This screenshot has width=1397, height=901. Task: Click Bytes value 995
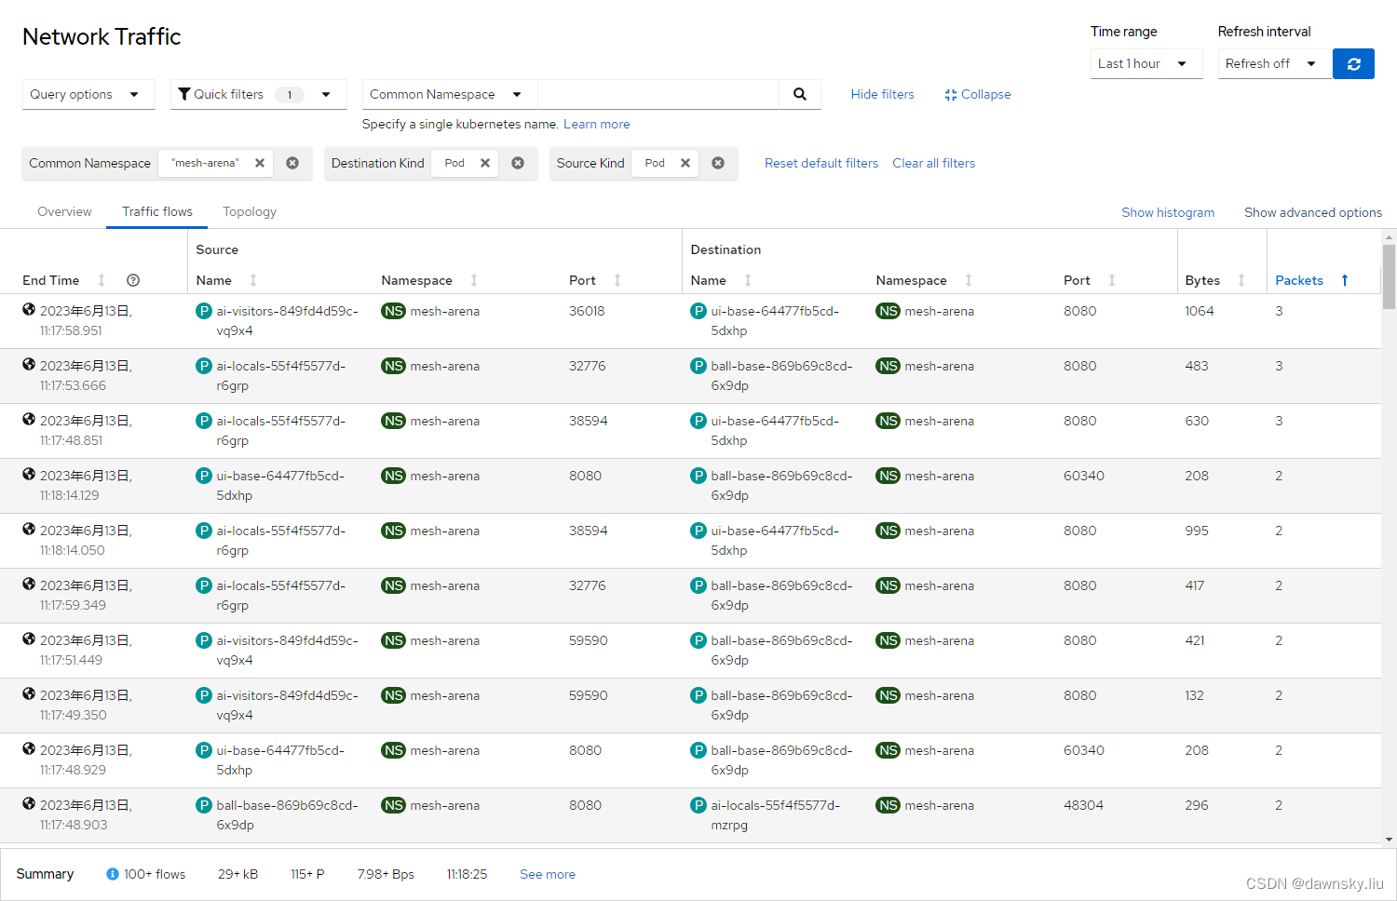[1197, 531]
